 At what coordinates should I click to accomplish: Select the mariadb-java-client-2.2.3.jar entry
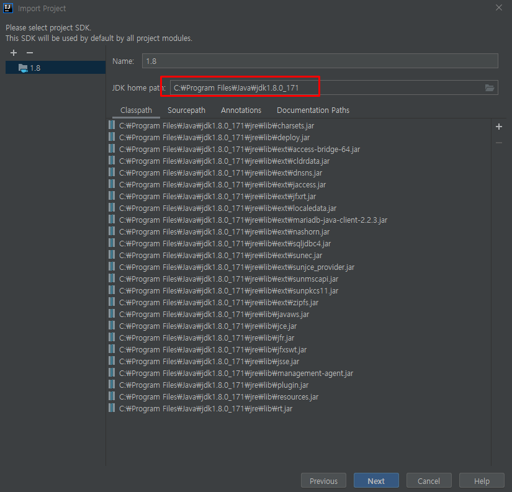pos(299,220)
